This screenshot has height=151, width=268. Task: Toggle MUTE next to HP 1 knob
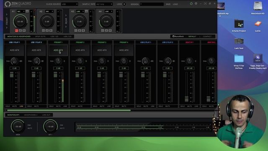(x=62, y=128)
